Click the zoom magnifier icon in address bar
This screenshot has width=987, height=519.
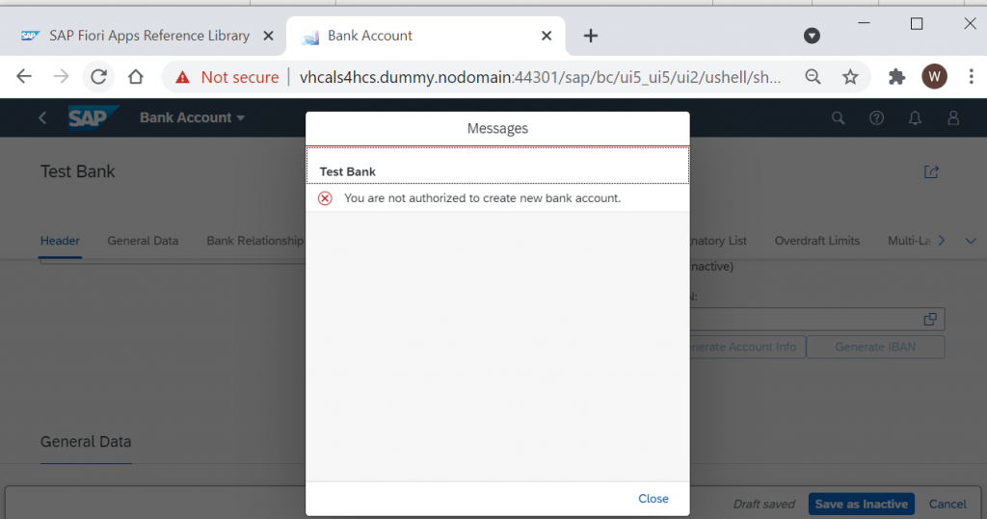[813, 77]
